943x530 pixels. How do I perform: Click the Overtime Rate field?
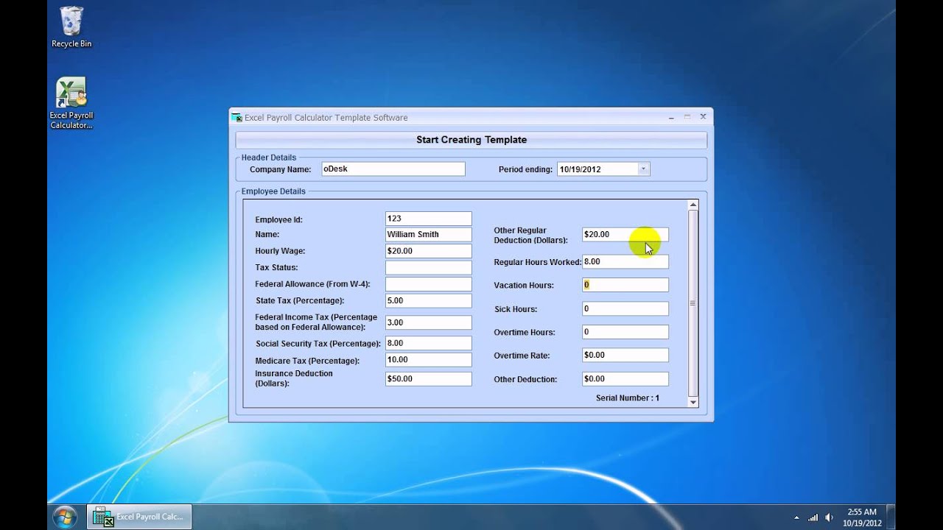(x=625, y=355)
